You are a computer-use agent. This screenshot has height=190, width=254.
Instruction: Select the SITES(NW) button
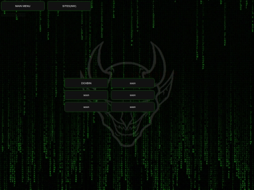point(69,6)
